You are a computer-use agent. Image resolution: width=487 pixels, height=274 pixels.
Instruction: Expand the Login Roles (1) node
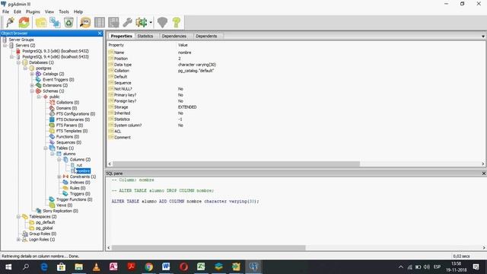pyautogui.click(x=18, y=240)
